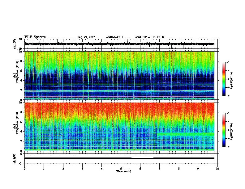
Task: Click the "-3" label on ch.2 color scale
Action: click(x=228, y=113)
